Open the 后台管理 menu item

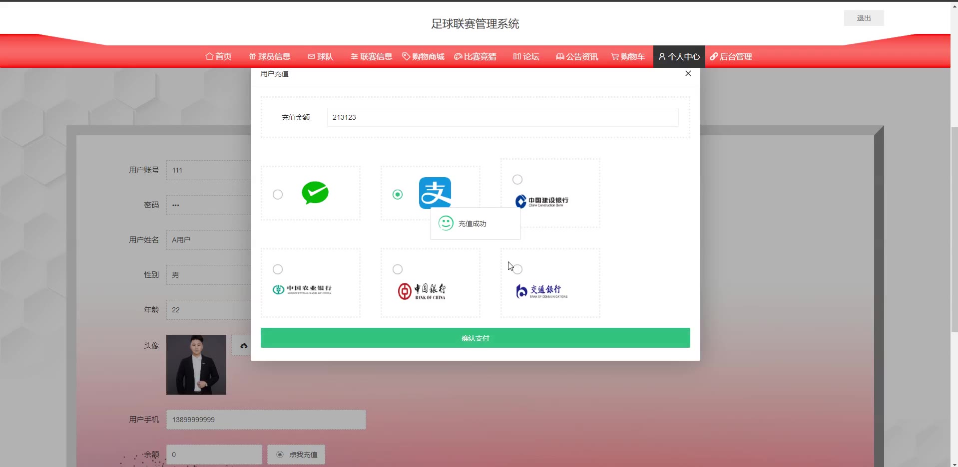(x=731, y=56)
